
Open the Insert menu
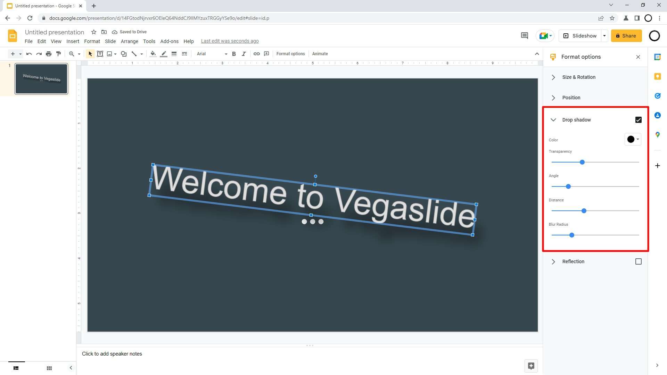tap(73, 41)
